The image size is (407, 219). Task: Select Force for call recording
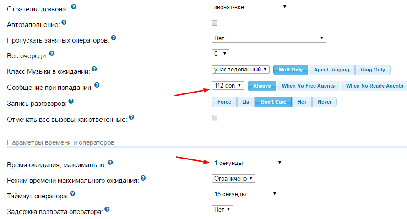(x=224, y=102)
